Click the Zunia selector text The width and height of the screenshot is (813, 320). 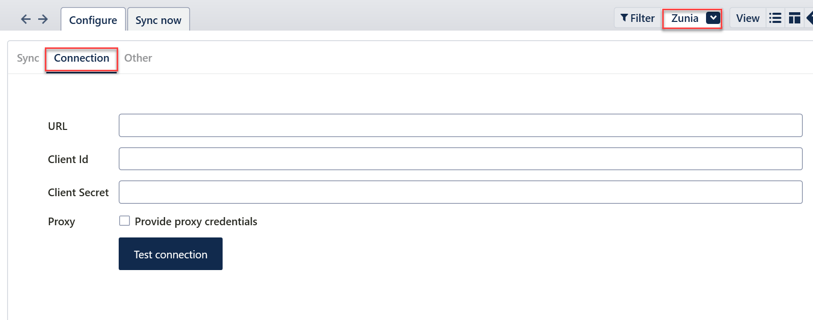click(685, 18)
